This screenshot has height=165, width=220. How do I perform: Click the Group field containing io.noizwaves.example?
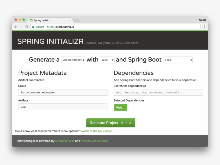click(x=63, y=92)
